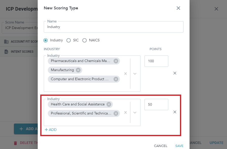Add another industry row with + ADD
227x149 pixels.
click(x=51, y=130)
